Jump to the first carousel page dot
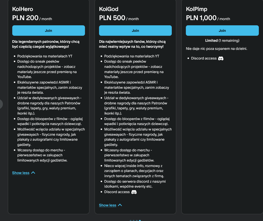263x221 pixels. (x=131, y=220)
